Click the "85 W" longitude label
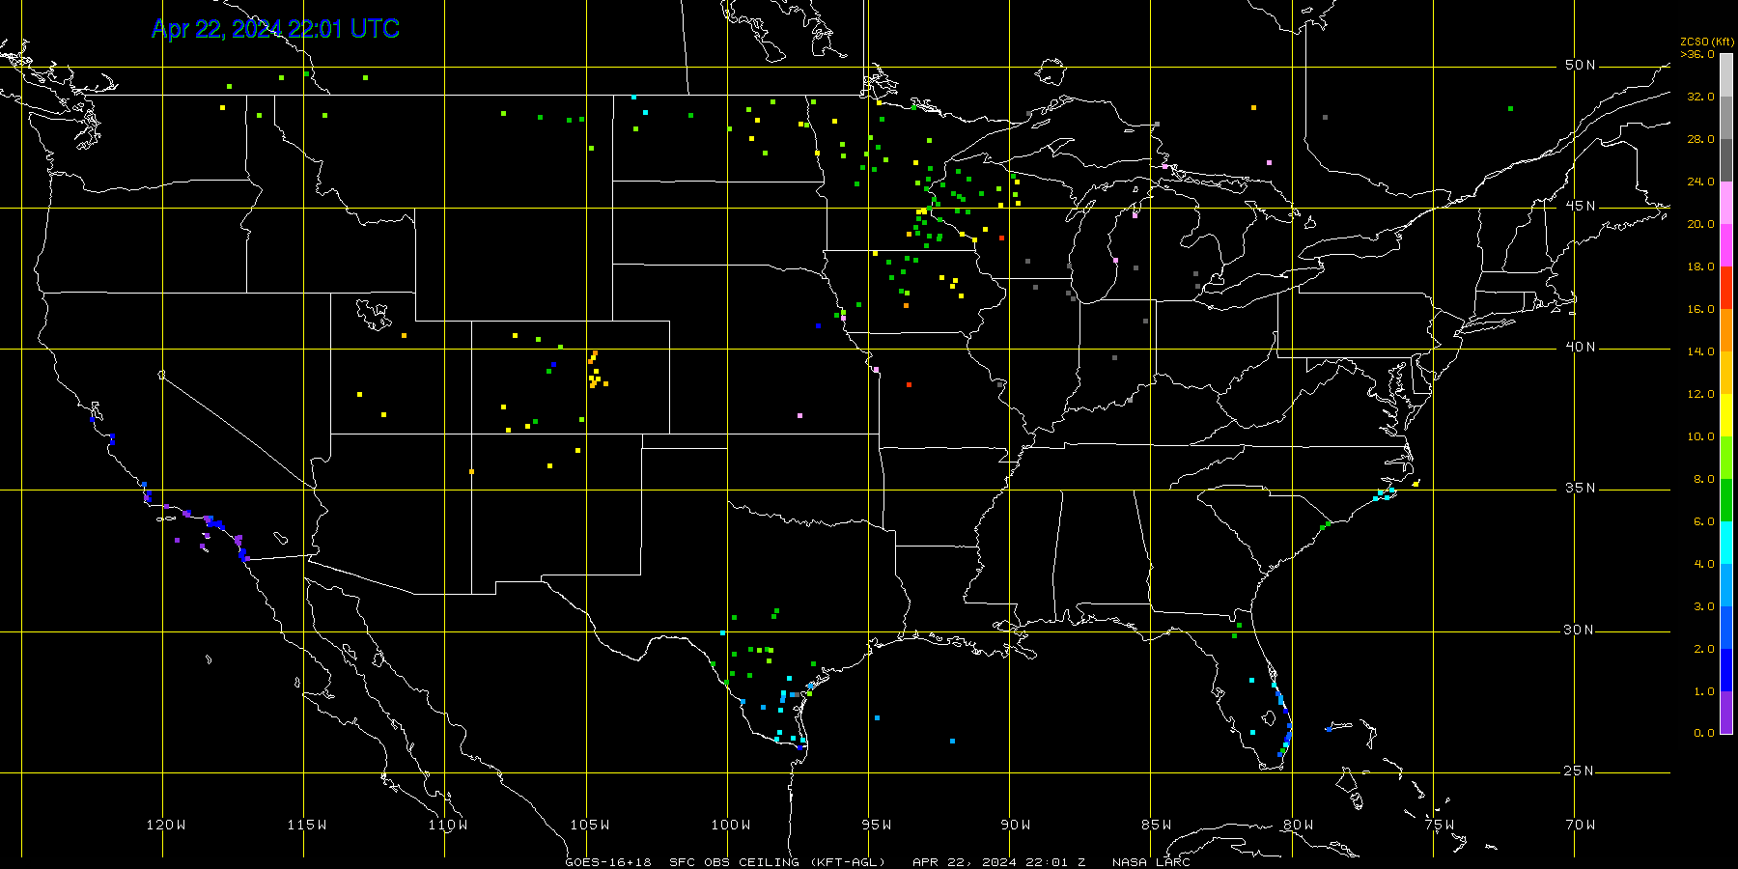The width and height of the screenshot is (1738, 869). 1157,826
